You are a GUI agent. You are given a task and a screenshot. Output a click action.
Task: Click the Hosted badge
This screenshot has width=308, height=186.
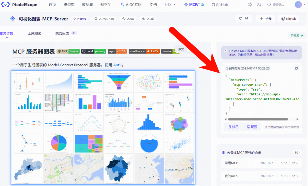coord(80,19)
